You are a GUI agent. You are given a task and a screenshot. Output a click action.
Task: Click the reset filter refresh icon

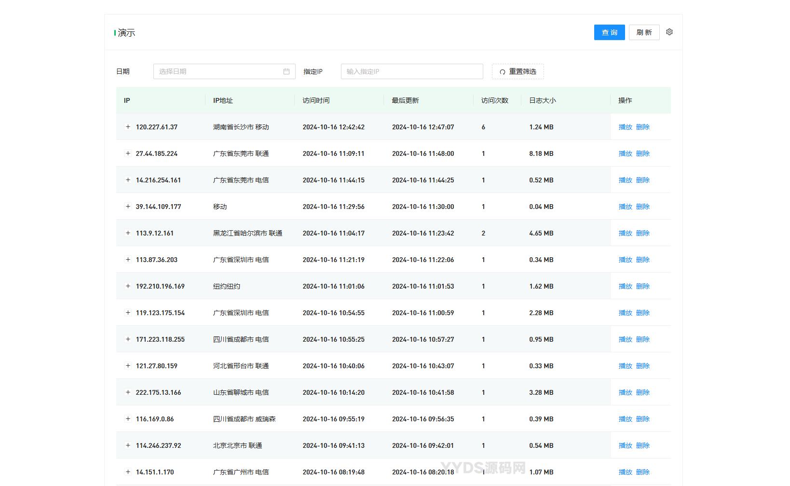point(502,72)
